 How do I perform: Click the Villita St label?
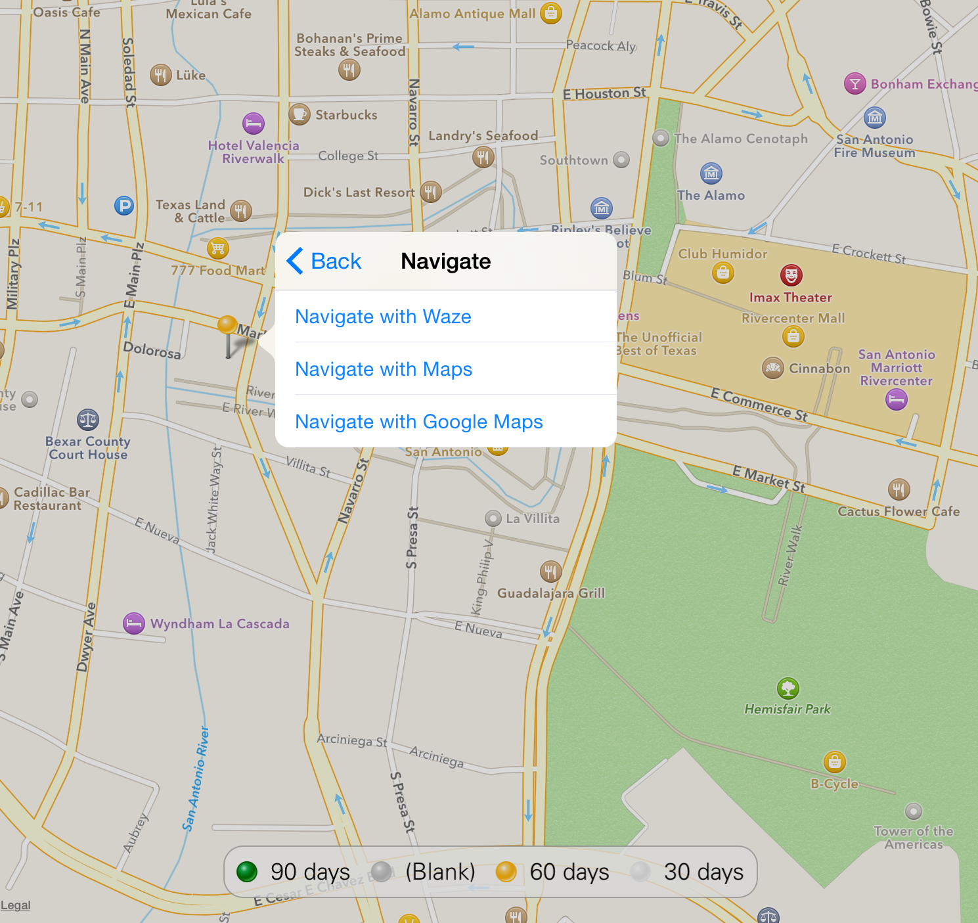308,466
